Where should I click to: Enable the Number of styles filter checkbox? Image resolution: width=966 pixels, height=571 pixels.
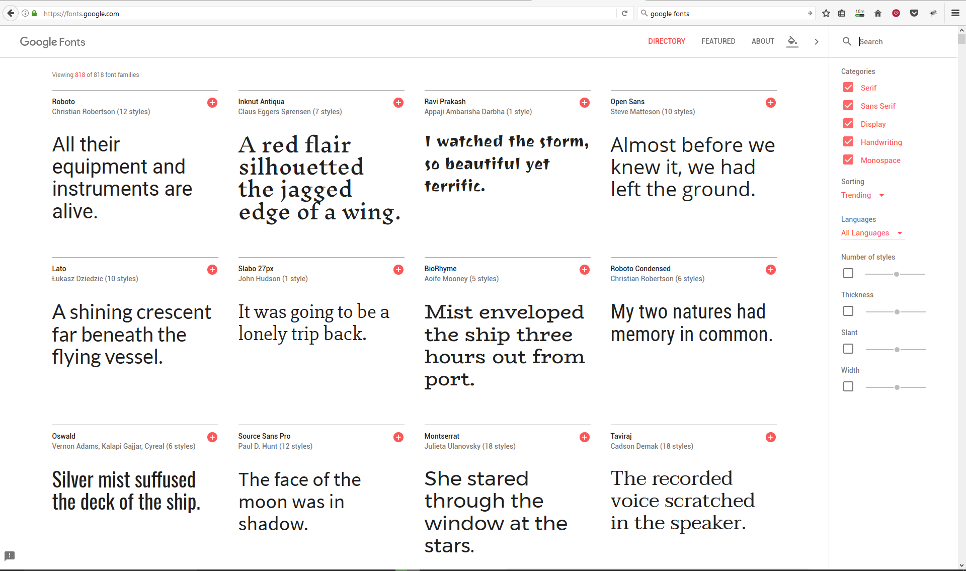(848, 273)
